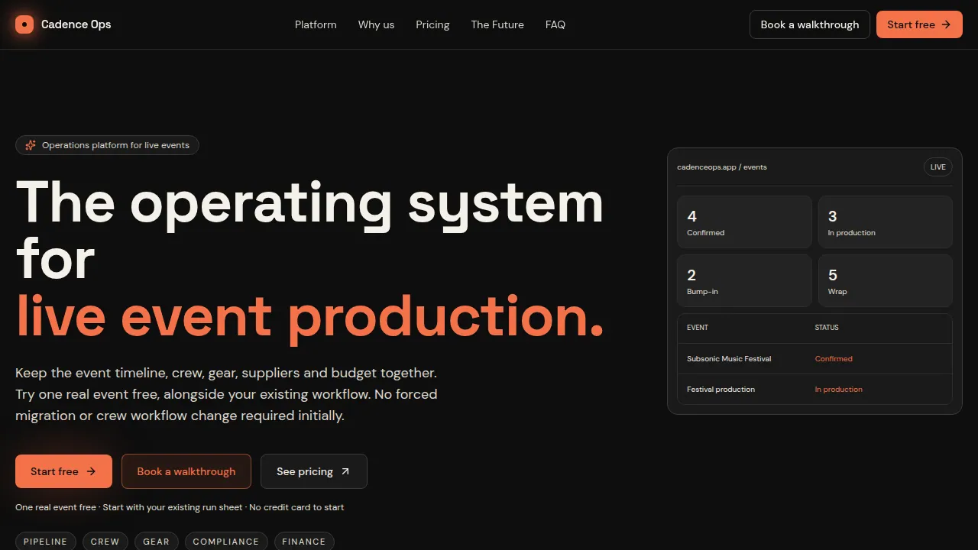Click the header Start free button

919,24
